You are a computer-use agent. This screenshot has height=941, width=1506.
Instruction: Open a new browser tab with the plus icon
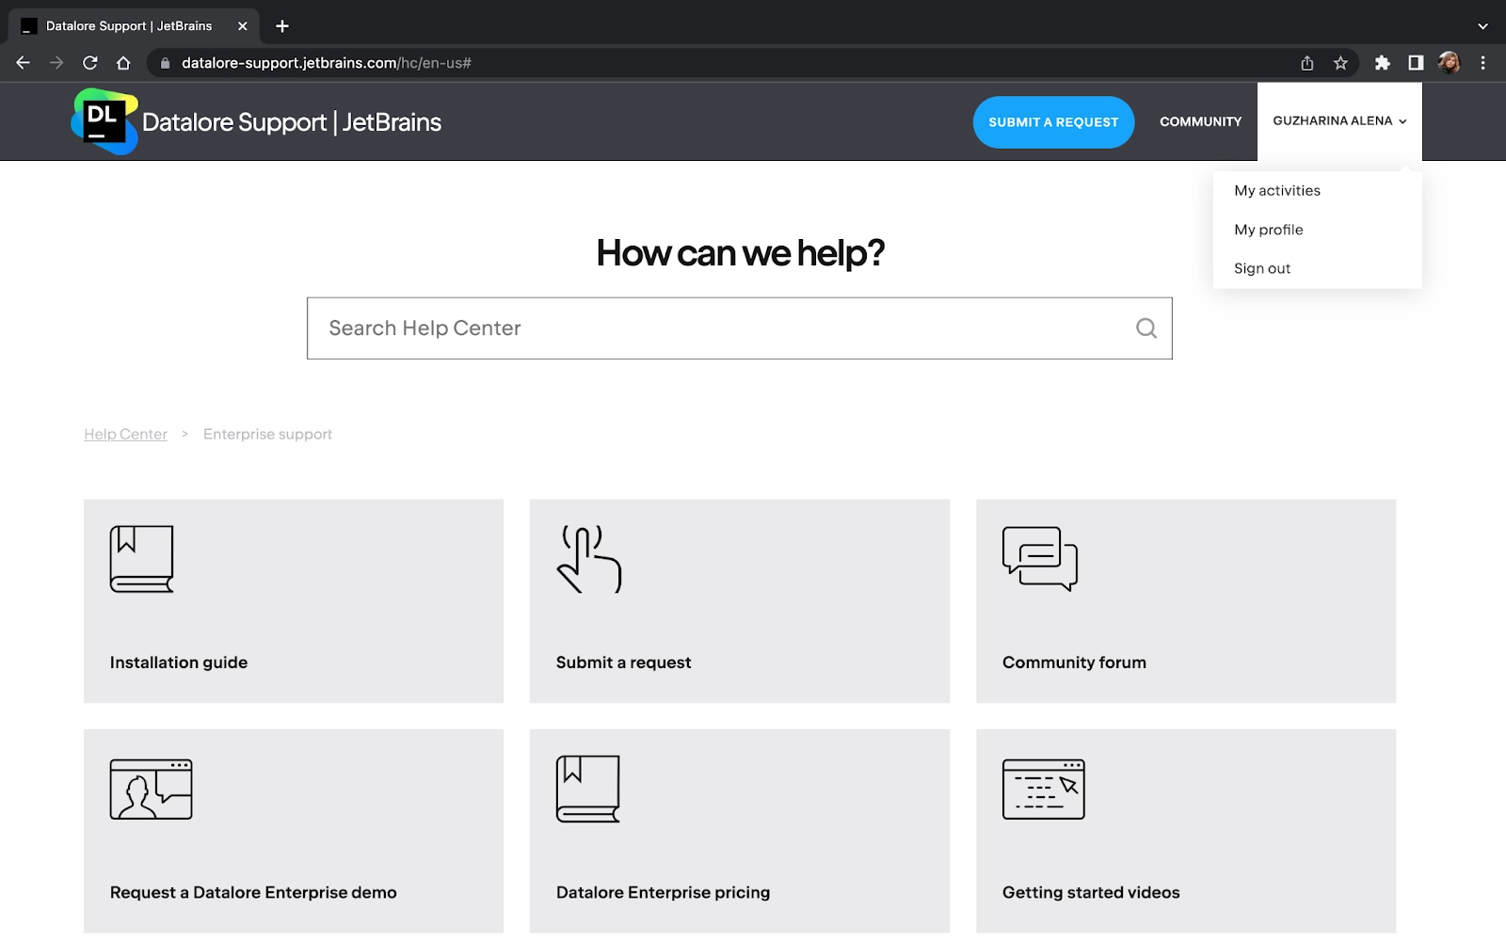282,26
